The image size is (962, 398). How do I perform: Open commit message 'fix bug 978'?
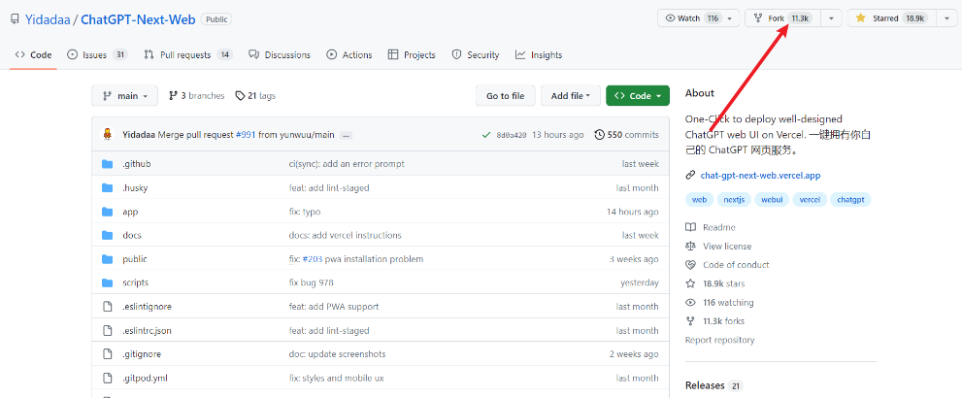click(311, 282)
